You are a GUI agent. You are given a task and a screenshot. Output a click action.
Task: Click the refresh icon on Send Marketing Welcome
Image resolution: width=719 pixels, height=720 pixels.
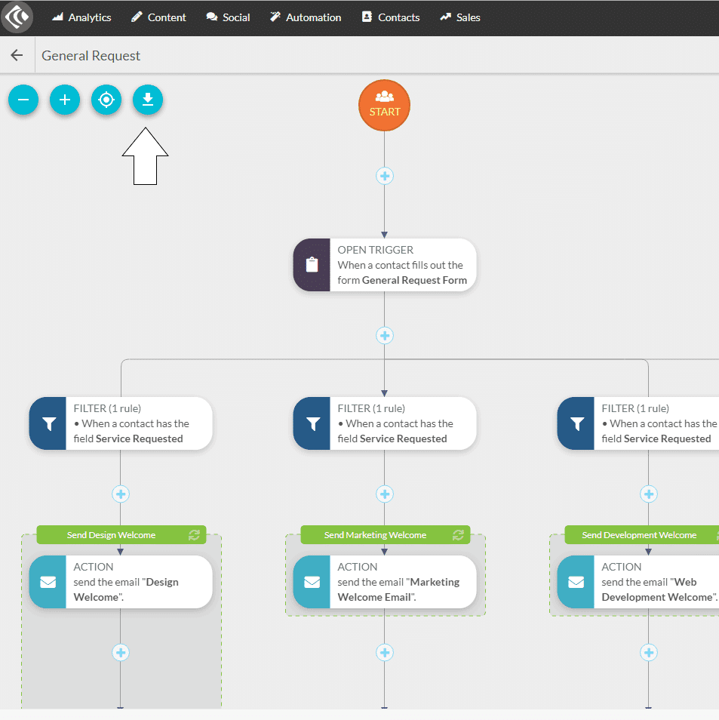[x=458, y=535]
